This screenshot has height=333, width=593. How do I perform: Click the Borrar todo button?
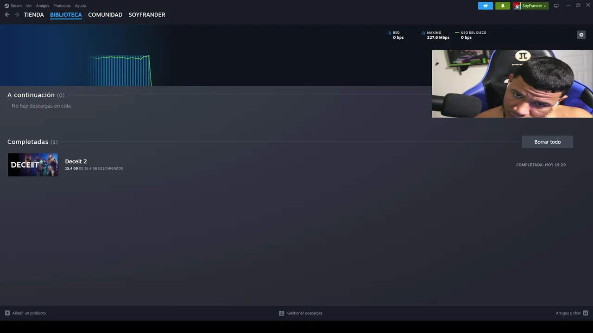pyautogui.click(x=547, y=142)
